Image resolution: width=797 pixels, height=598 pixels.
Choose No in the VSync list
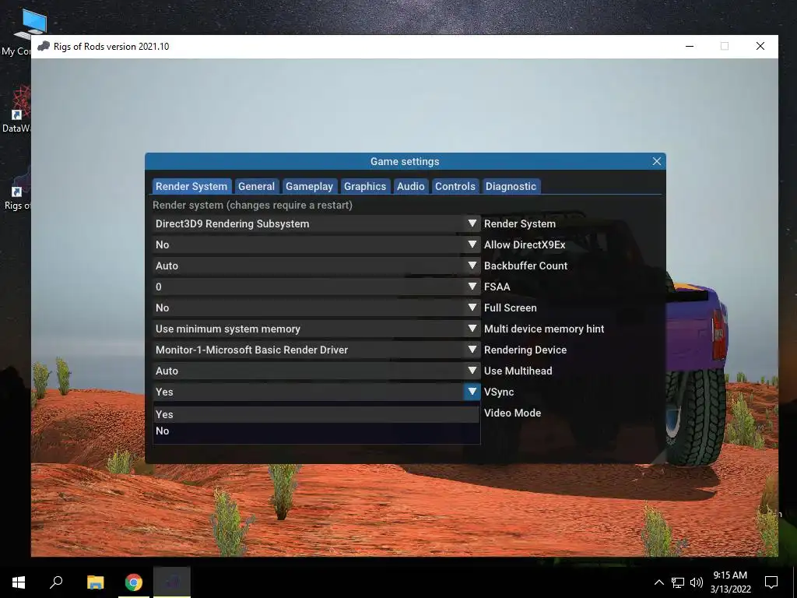316,431
